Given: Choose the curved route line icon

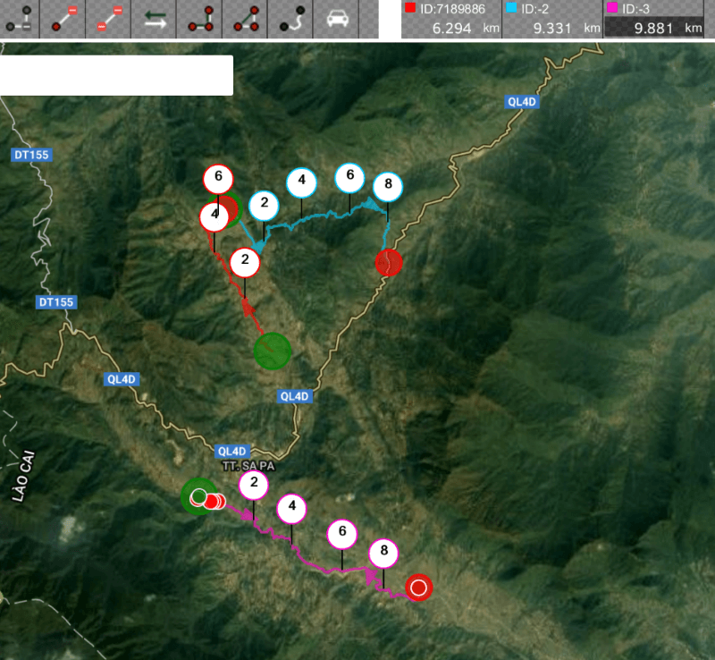Looking at the screenshot, I should tap(290, 20).
